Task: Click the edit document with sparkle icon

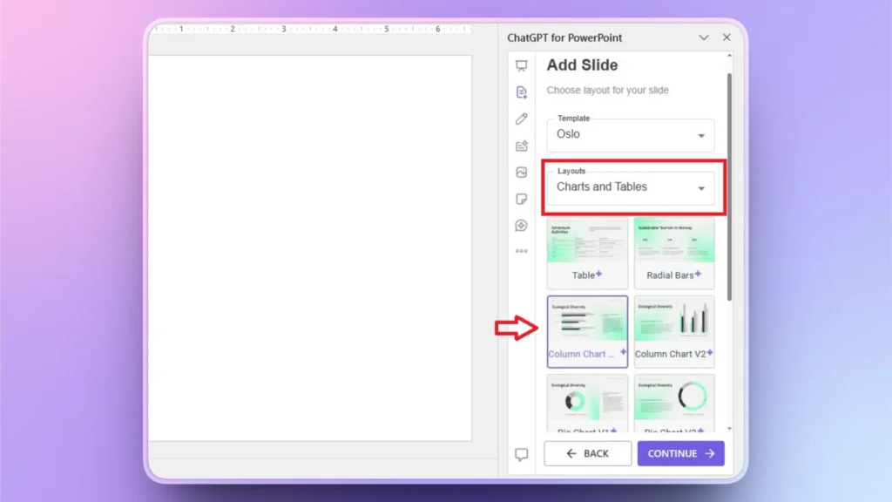Action: click(x=522, y=146)
